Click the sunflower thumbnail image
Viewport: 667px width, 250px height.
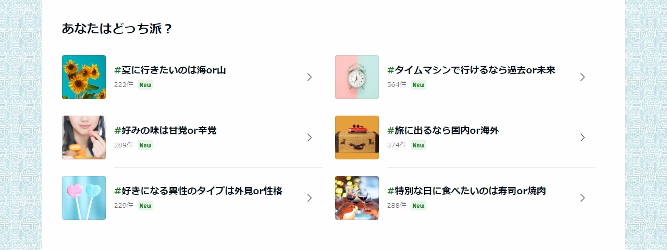(x=83, y=77)
